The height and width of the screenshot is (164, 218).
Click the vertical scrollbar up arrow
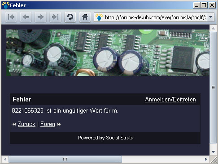pyautogui.click(x=213, y=28)
